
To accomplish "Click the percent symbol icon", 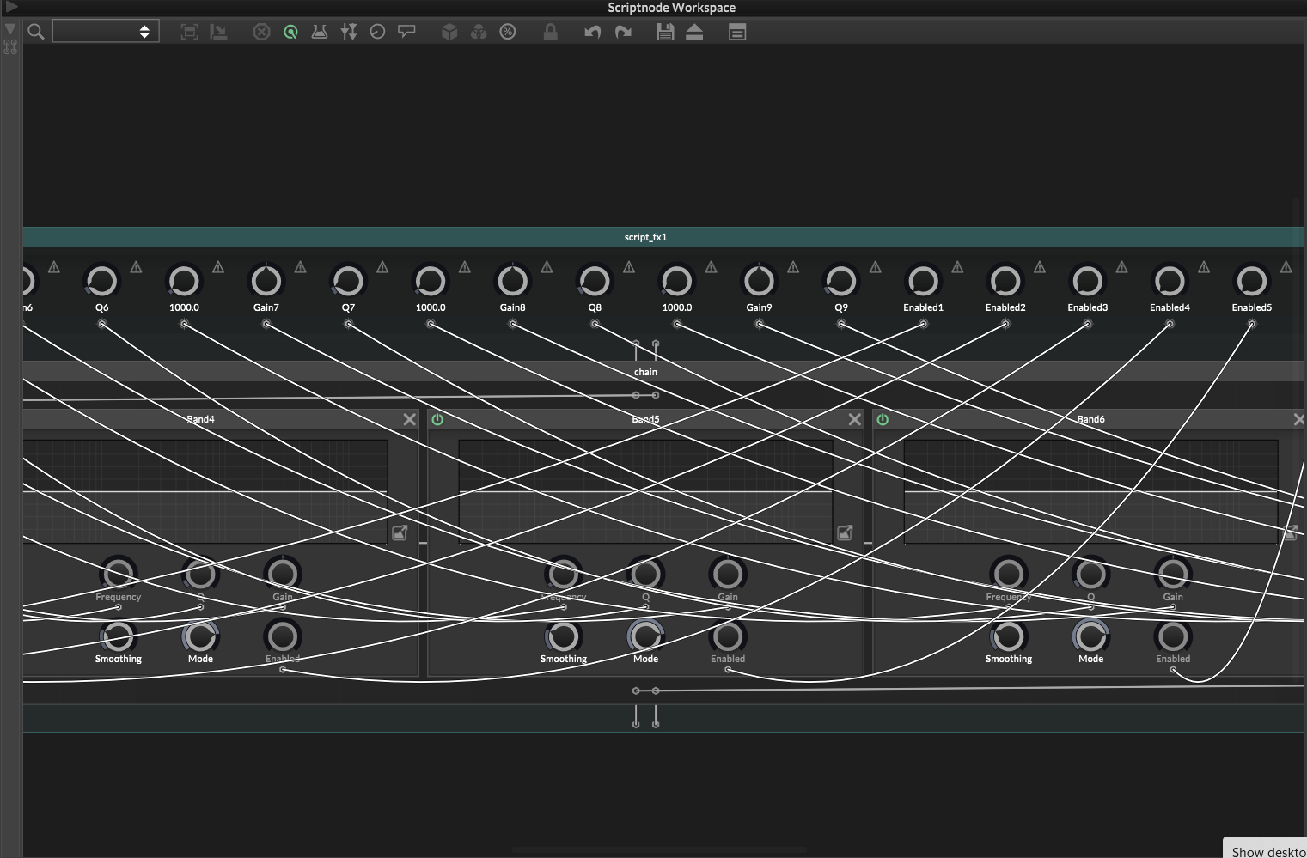I will point(508,32).
